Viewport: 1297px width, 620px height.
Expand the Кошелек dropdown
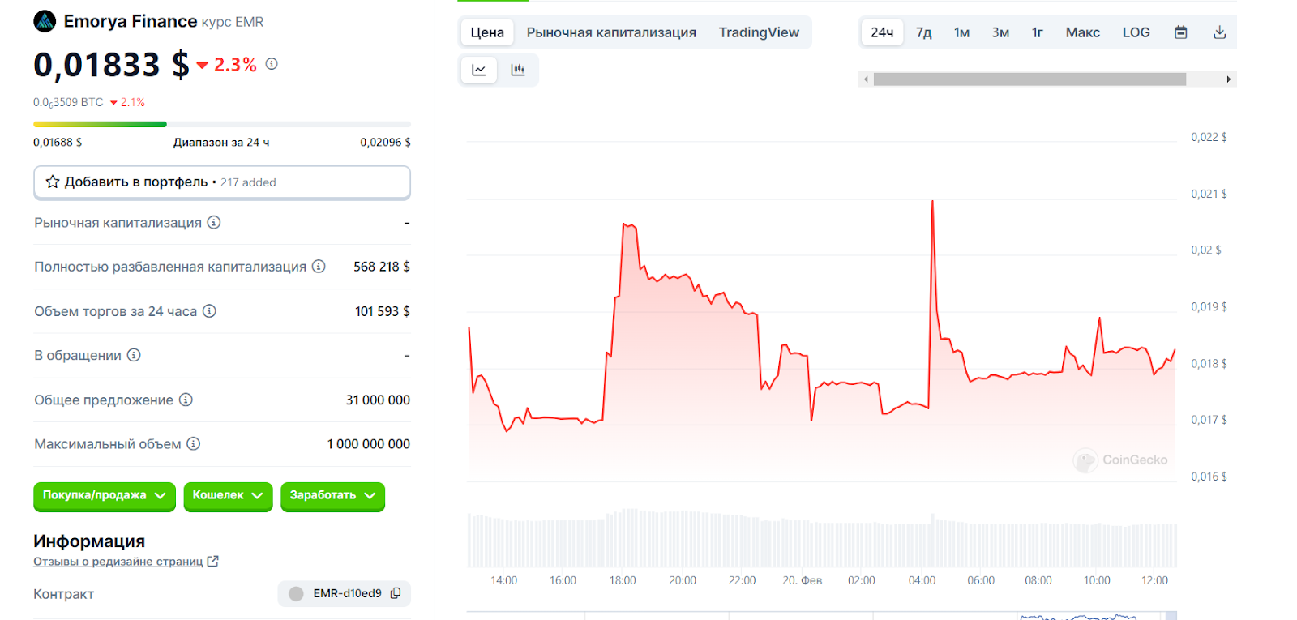click(x=228, y=495)
